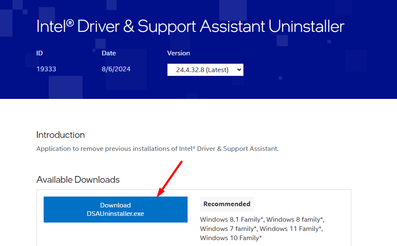This screenshot has width=397, height=246.
Task: Select the ID value 19333
Action: click(x=46, y=69)
